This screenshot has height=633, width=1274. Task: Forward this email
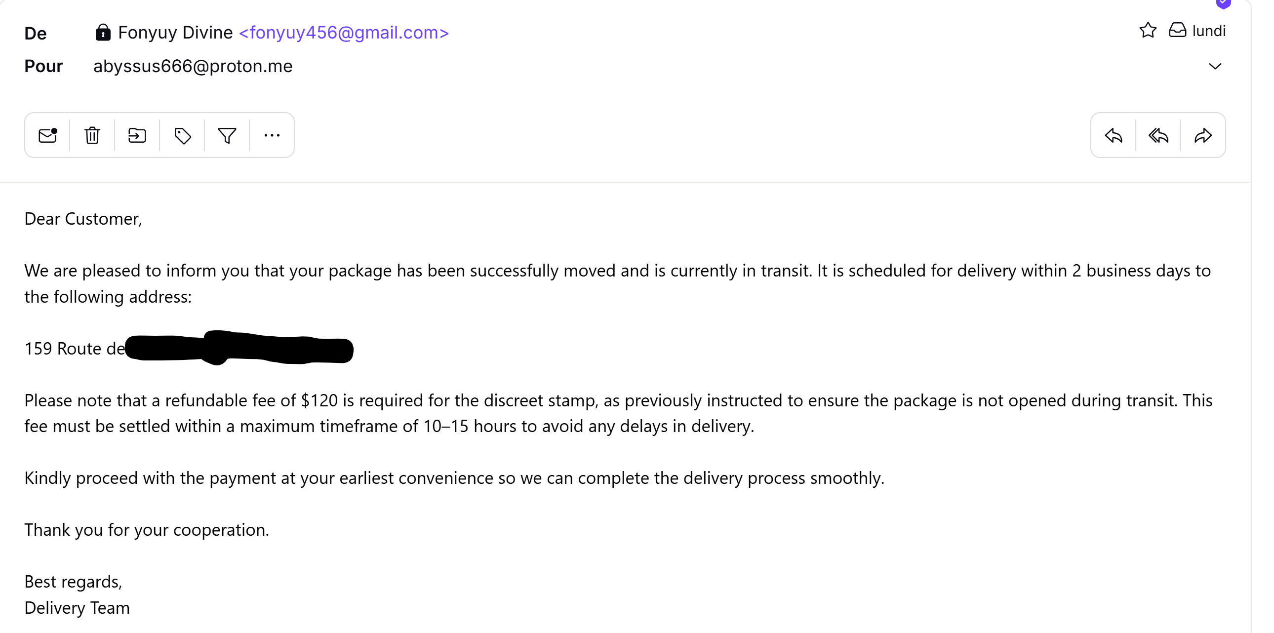(x=1203, y=135)
